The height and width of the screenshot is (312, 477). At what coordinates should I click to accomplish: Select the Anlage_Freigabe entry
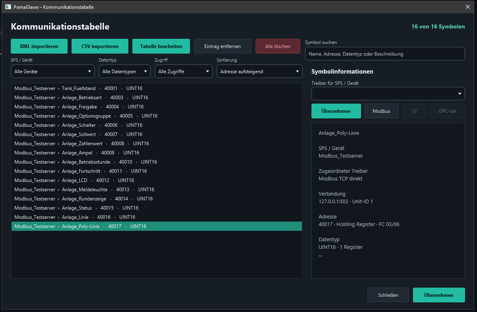[x=157, y=106]
